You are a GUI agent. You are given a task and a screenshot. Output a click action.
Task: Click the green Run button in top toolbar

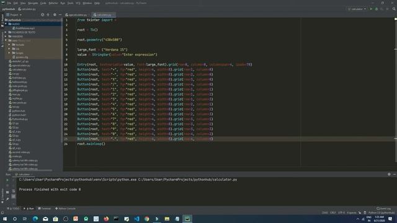[x=371, y=9]
